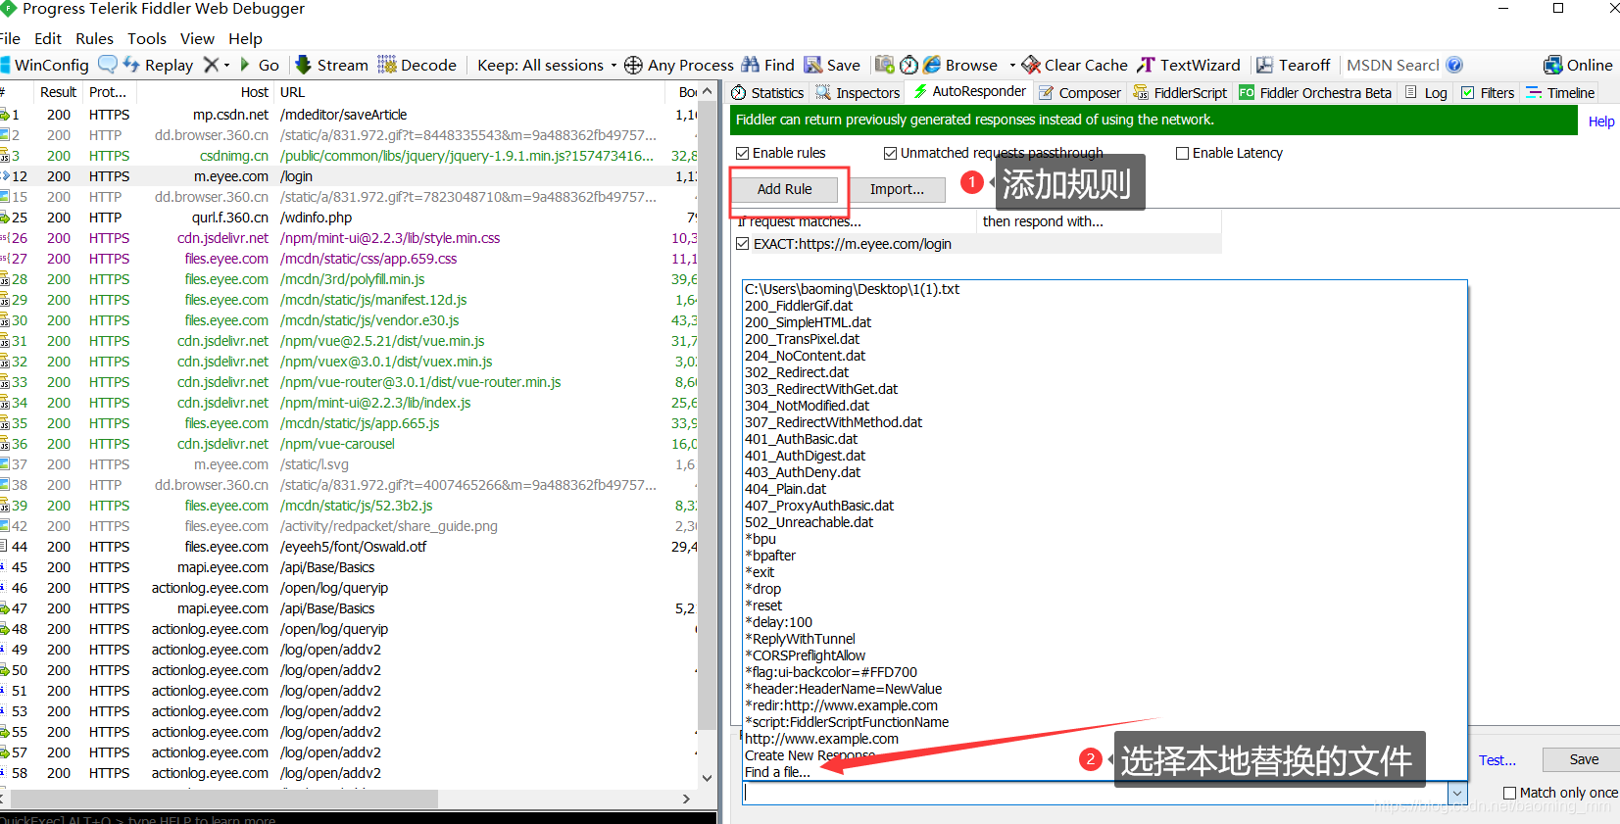Sort sessions by the Result column header
Image resolution: width=1620 pixels, height=824 pixels.
(x=58, y=92)
